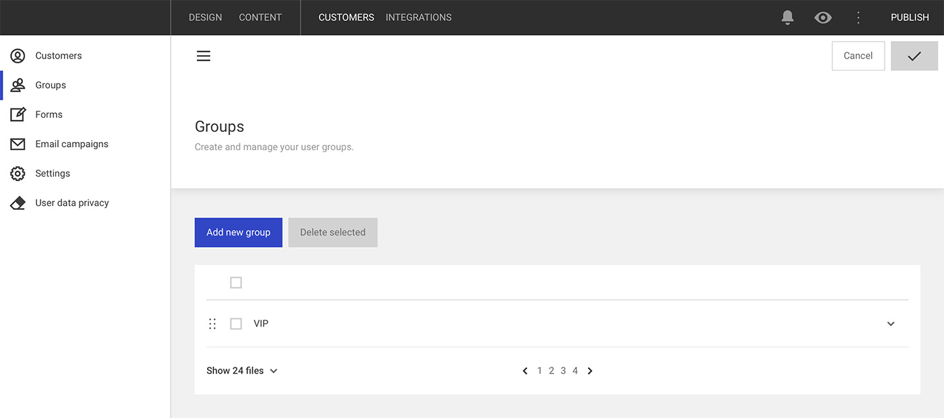Switch to the DESIGN tab

coord(205,18)
